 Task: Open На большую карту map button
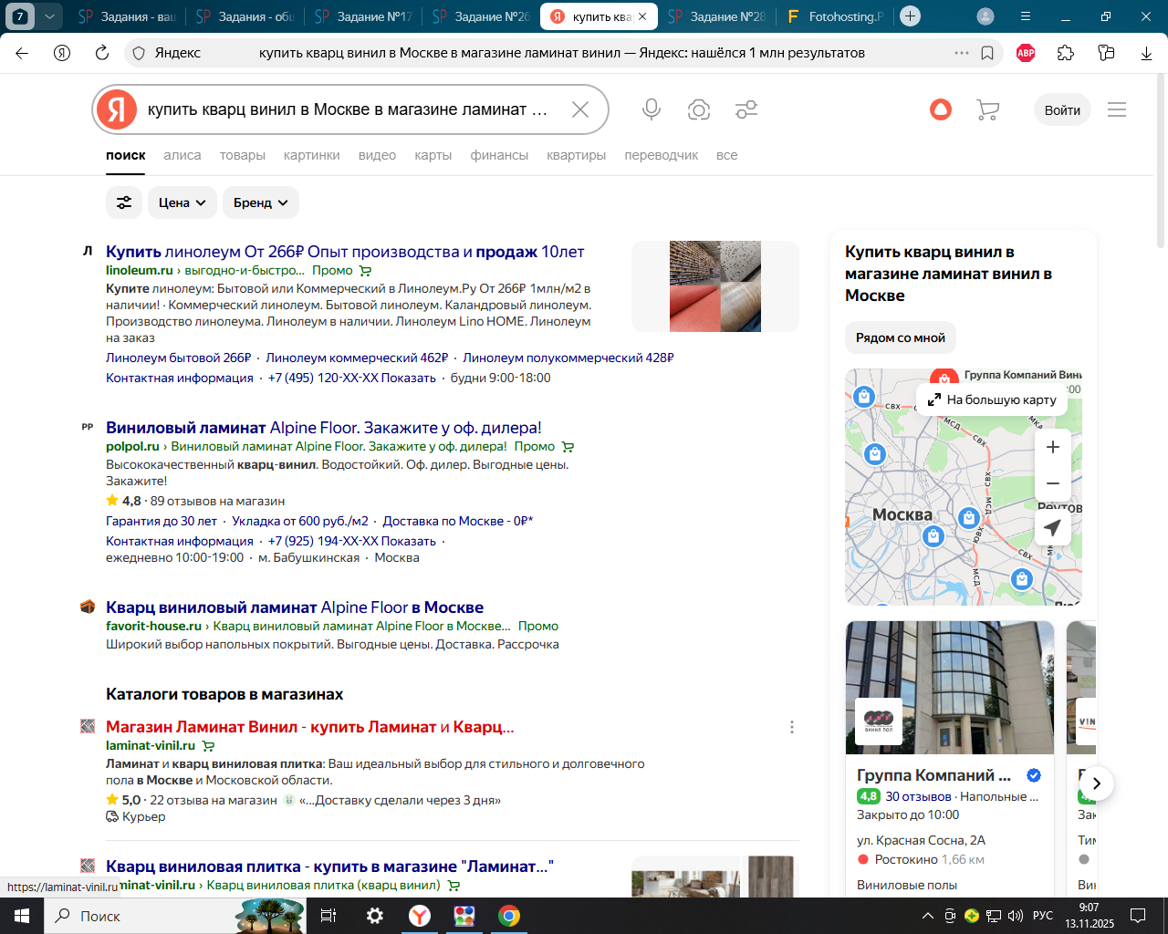[992, 400]
